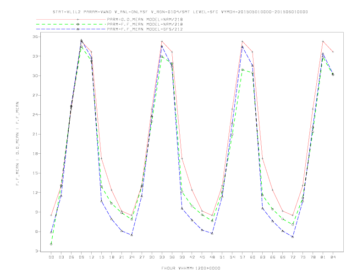This screenshot has height=280, width=363.
Task: Click y-axis tick label 3
Action: point(36,251)
